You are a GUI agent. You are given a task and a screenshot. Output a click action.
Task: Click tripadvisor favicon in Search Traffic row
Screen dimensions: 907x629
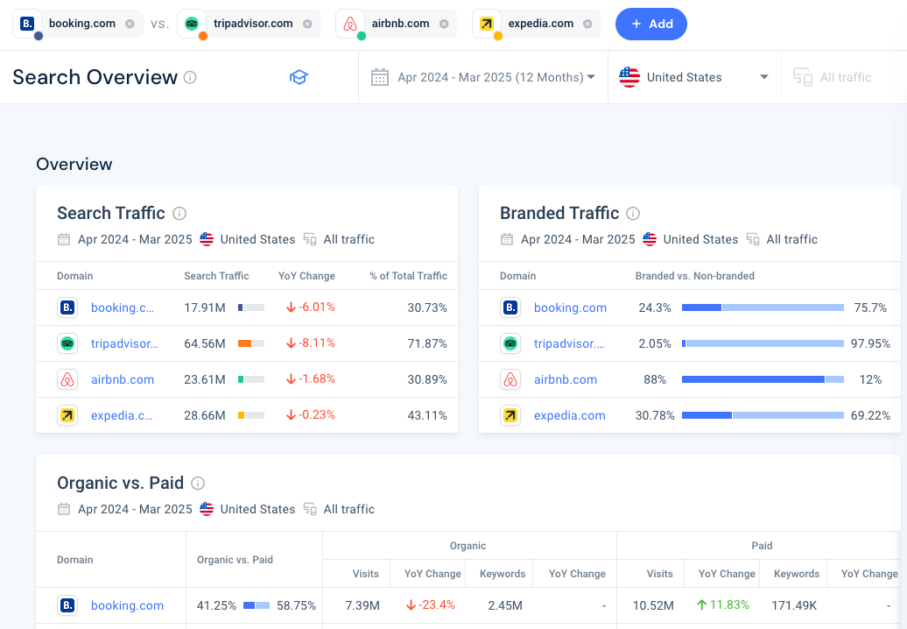click(x=67, y=343)
